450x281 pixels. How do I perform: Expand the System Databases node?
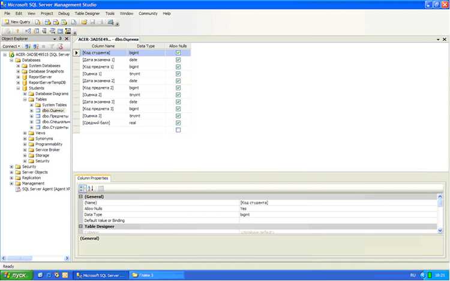click(x=18, y=66)
